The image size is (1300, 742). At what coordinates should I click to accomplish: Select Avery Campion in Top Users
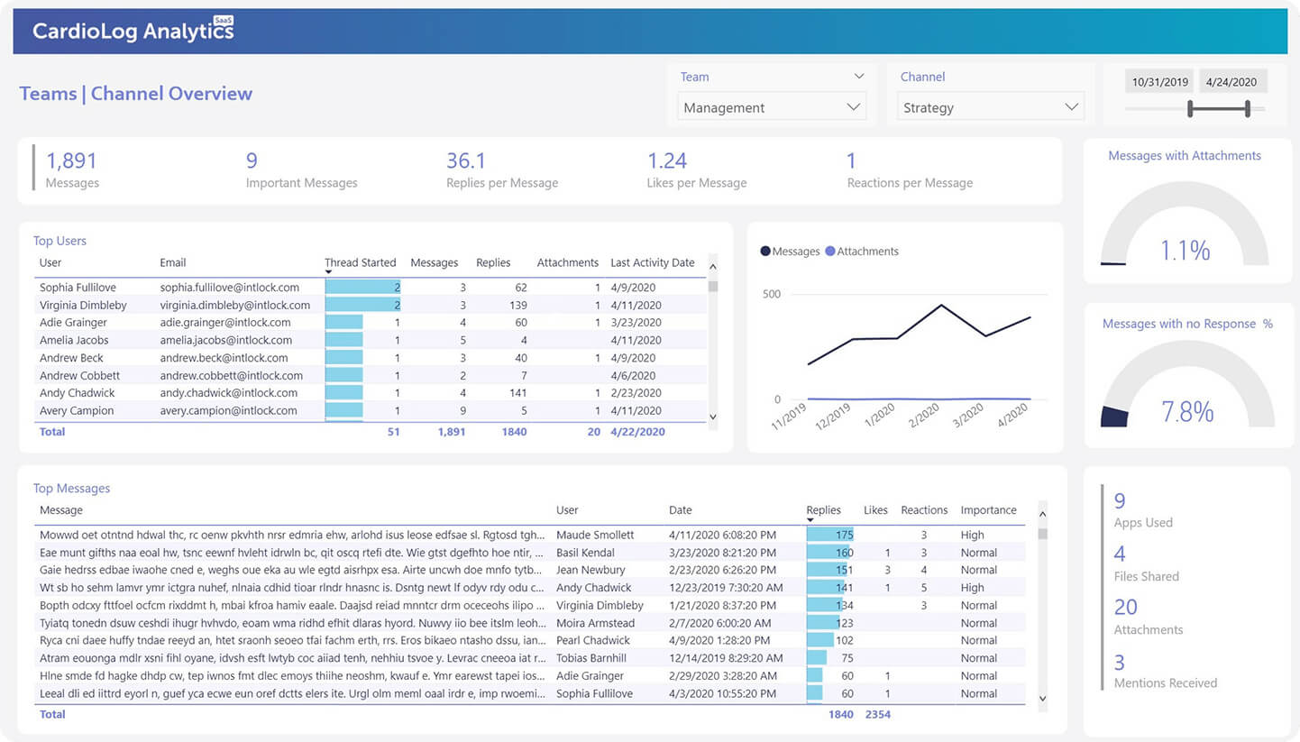click(77, 410)
